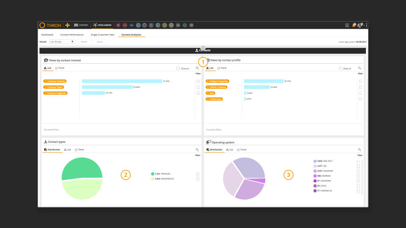Viewport: 406px width, 228px height.
Task: Open the Period dropdown
Action: coord(62,42)
